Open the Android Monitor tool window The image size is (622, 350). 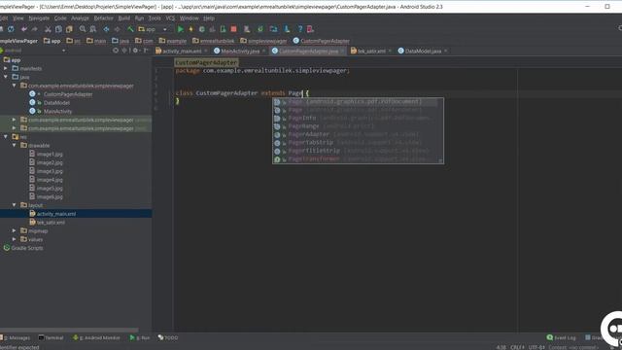pyautogui.click(x=96, y=337)
